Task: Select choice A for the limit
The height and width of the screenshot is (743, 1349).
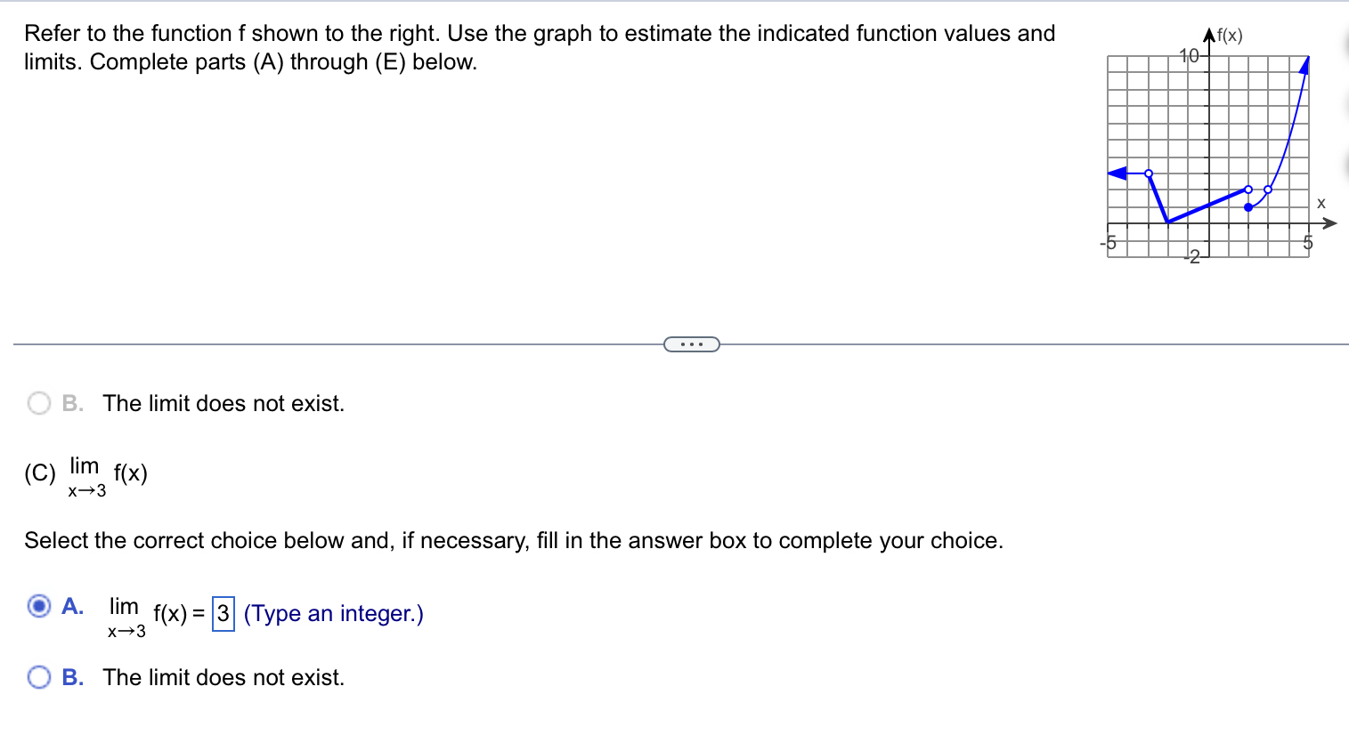Action: coord(38,607)
